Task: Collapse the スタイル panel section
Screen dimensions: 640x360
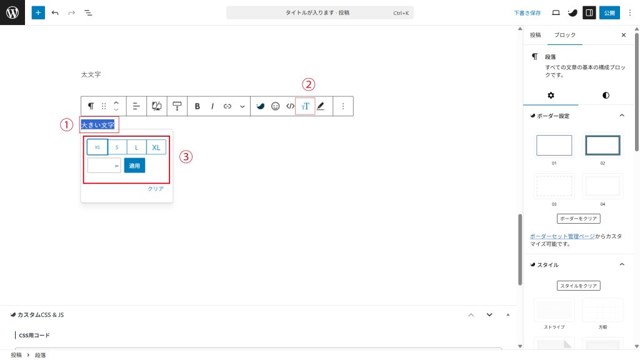Action: pos(621,264)
